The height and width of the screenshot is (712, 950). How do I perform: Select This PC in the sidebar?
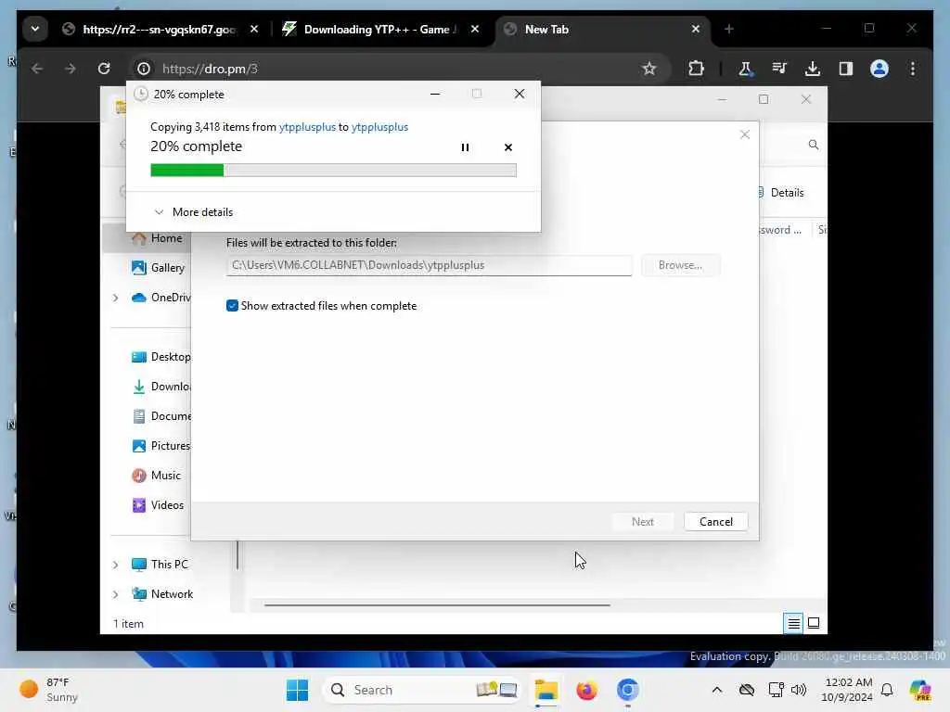point(160,565)
